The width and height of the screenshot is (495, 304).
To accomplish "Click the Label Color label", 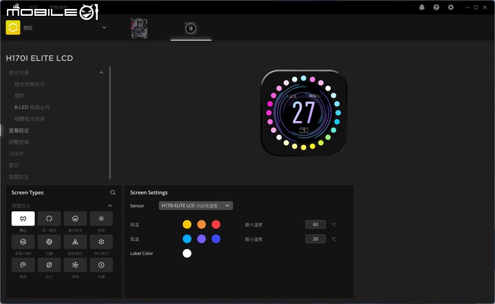I will pyautogui.click(x=142, y=253).
